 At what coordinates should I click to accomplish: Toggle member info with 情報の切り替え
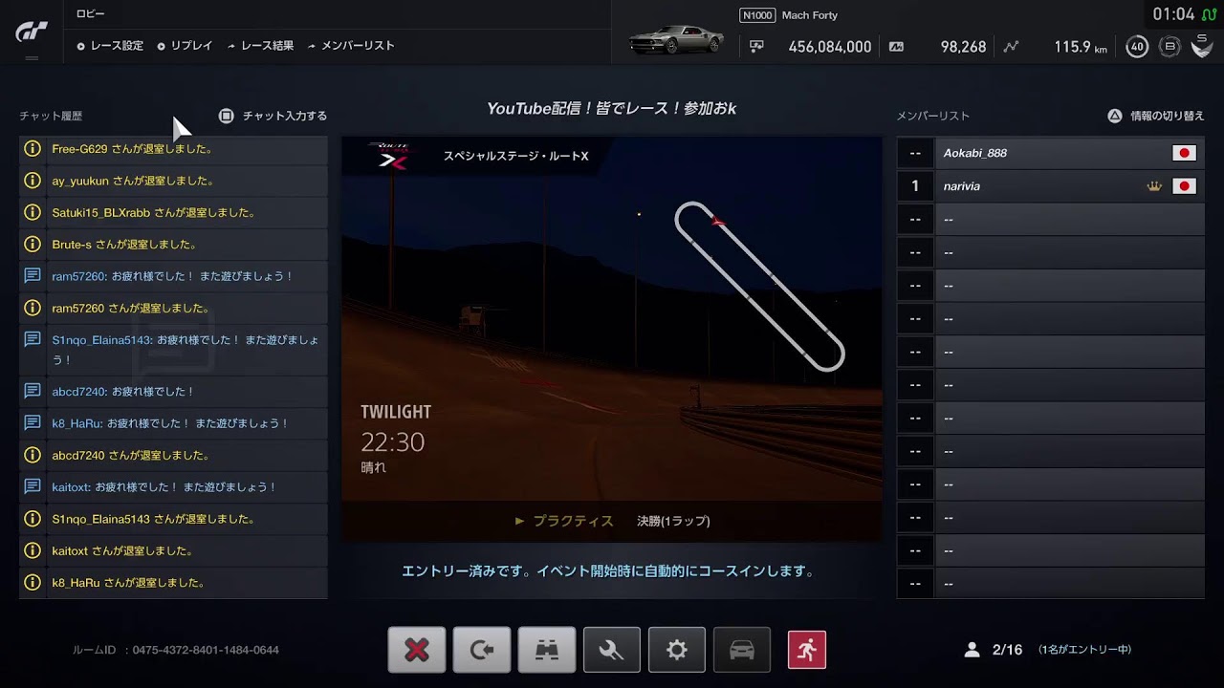(1156, 116)
